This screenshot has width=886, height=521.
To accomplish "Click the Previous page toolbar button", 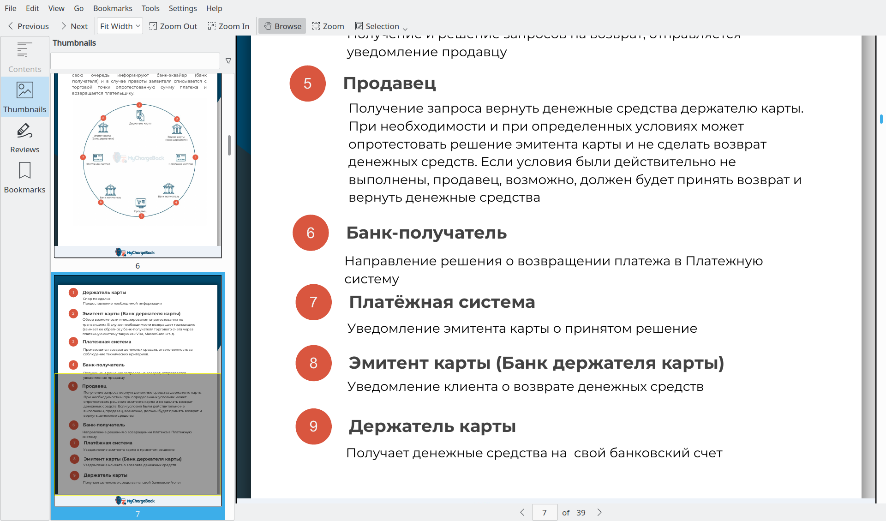I will tap(28, 26).
